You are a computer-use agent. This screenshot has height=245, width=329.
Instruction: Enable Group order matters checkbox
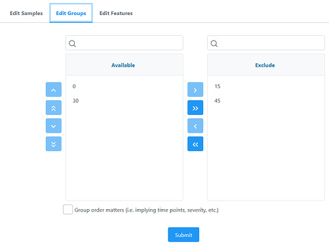tap(68, 210)
